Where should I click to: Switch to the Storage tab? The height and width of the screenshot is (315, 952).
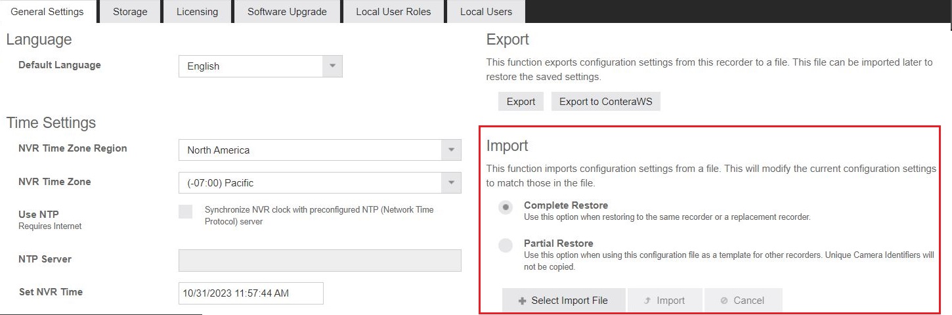pos(130,12)
